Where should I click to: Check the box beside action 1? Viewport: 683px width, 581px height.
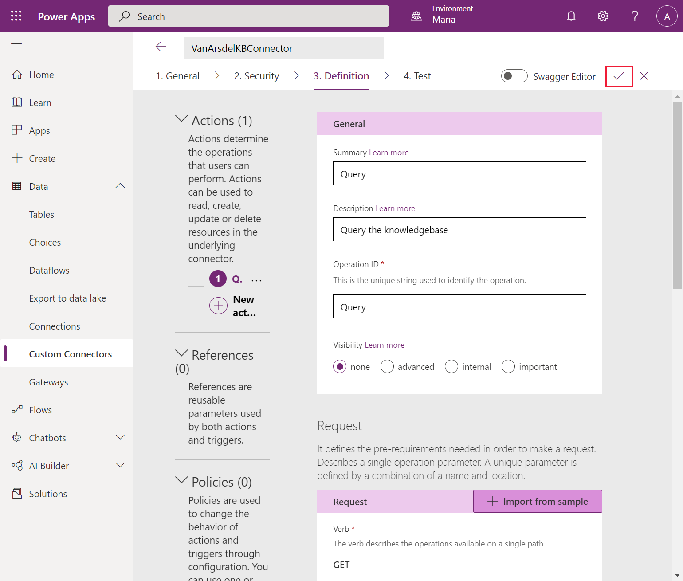tap(196, 279)
